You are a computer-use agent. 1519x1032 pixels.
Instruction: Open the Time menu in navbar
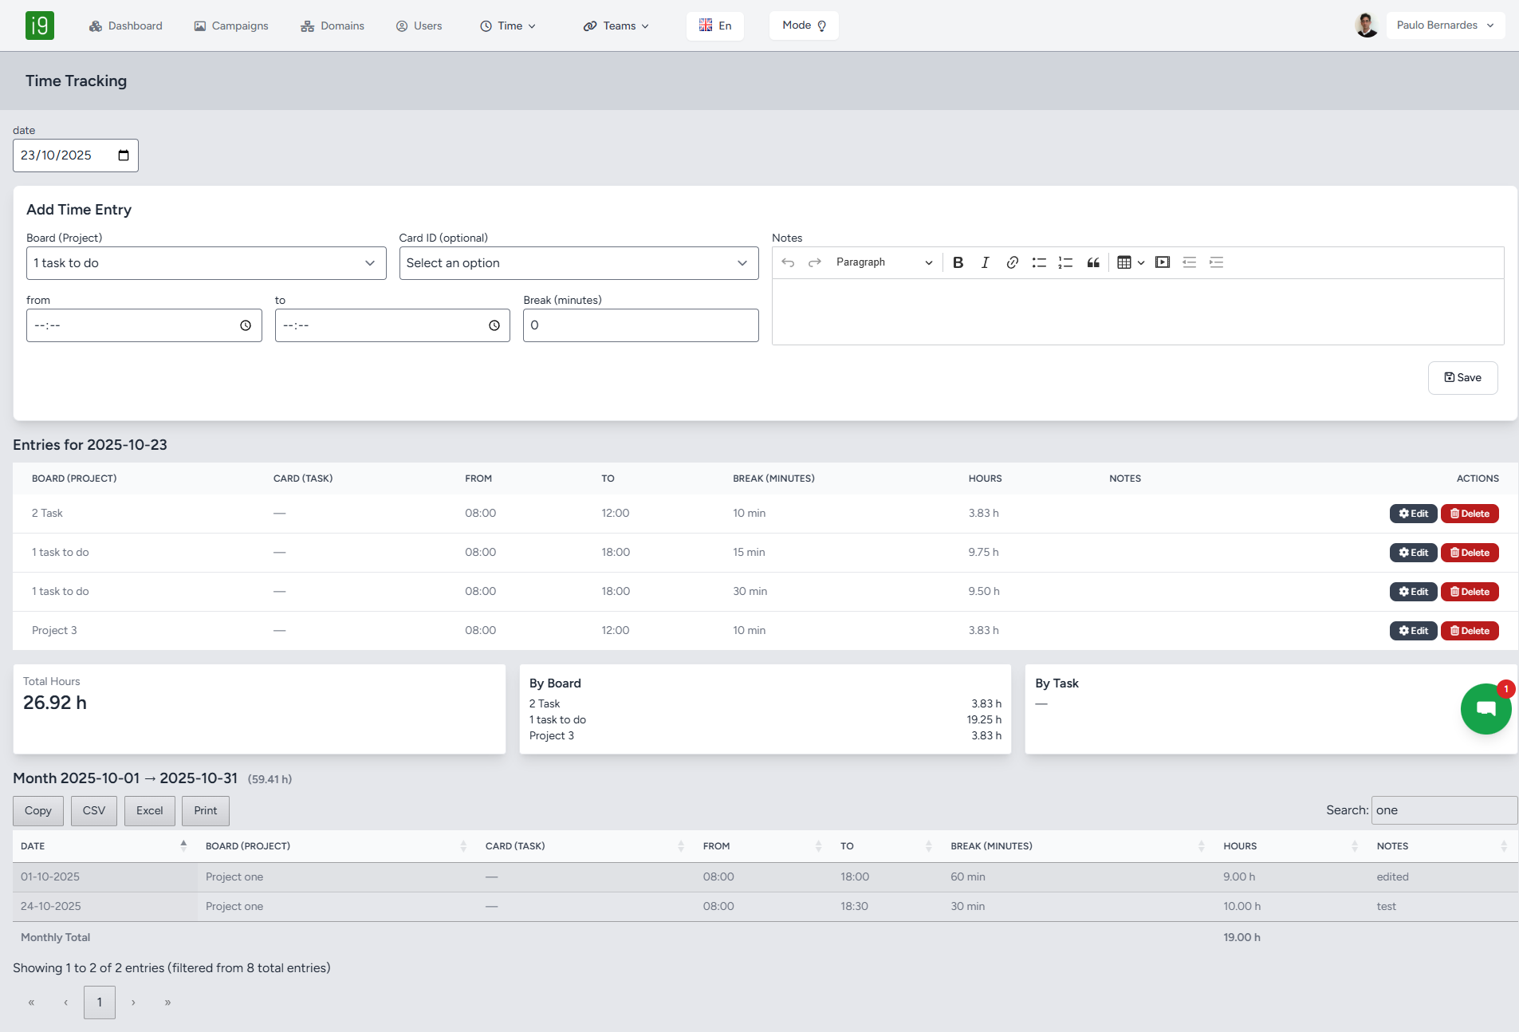pyautogui.click(x=508, y=26)
